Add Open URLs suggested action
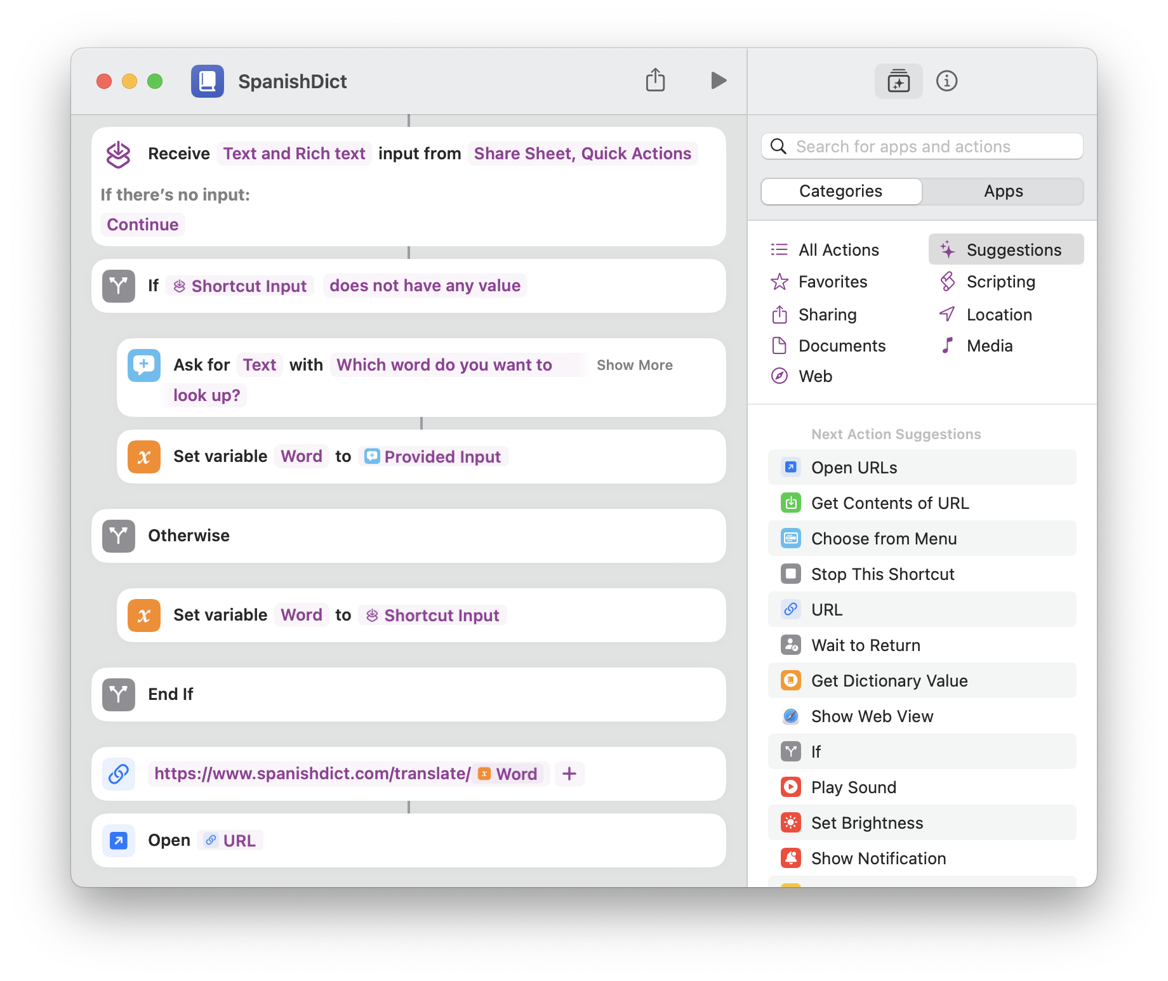 922,468
